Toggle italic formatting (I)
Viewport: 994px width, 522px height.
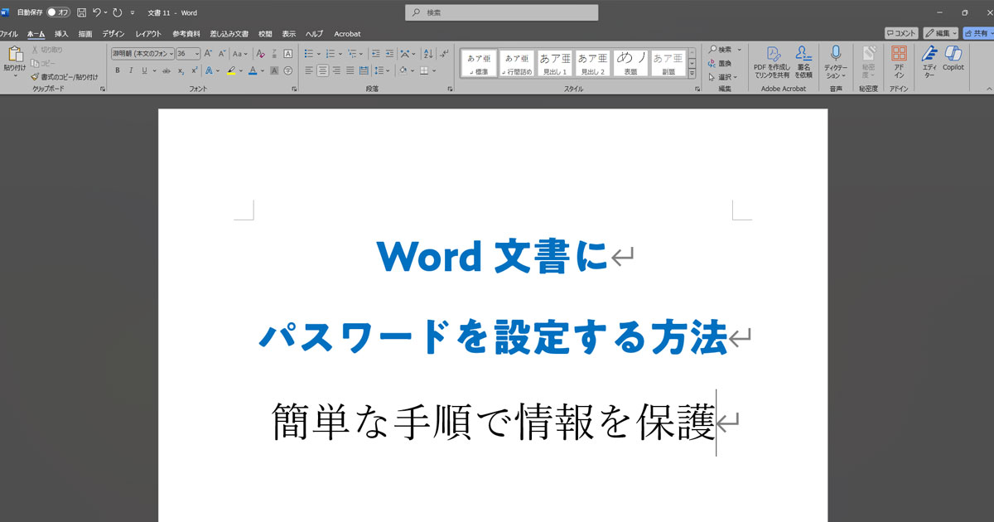pyautogui.click(x=131, y=71)
